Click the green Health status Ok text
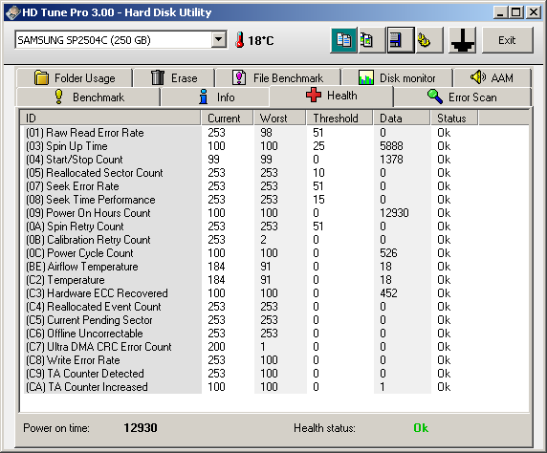The width and height of the screenshot is (547, 453). pos(421,428)
